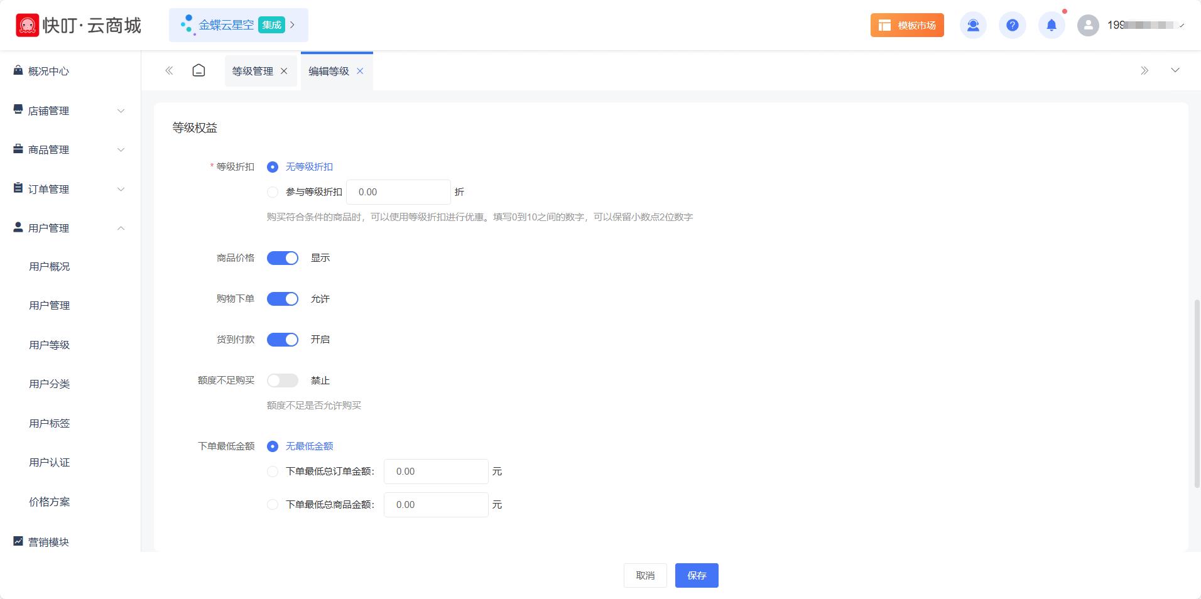Toggle off the 商品价格 display switch

[283, 257]
